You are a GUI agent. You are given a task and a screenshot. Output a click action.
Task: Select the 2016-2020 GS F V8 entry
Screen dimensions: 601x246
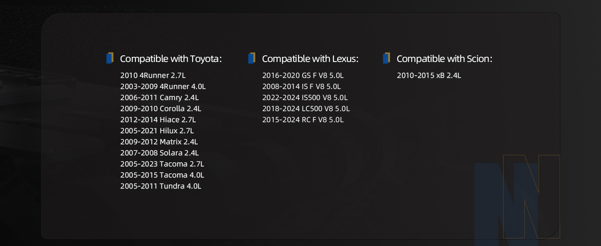[303, 75]
